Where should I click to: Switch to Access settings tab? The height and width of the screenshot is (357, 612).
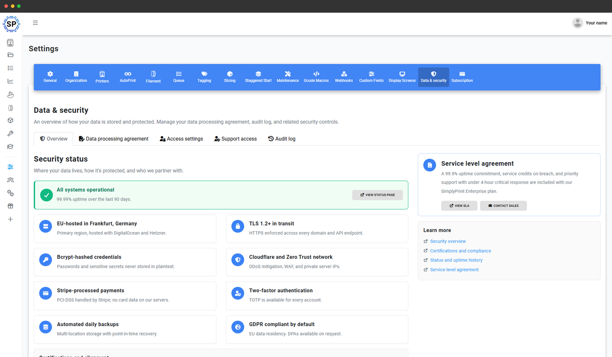pos(181,139)
